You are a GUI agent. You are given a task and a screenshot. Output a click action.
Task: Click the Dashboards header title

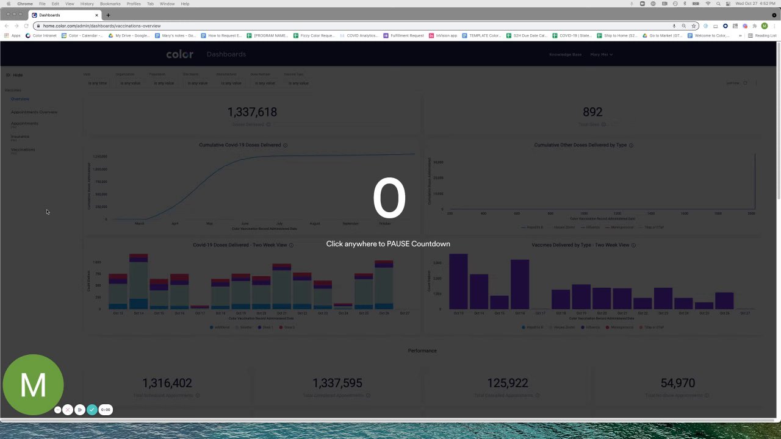tap(226, 54)
